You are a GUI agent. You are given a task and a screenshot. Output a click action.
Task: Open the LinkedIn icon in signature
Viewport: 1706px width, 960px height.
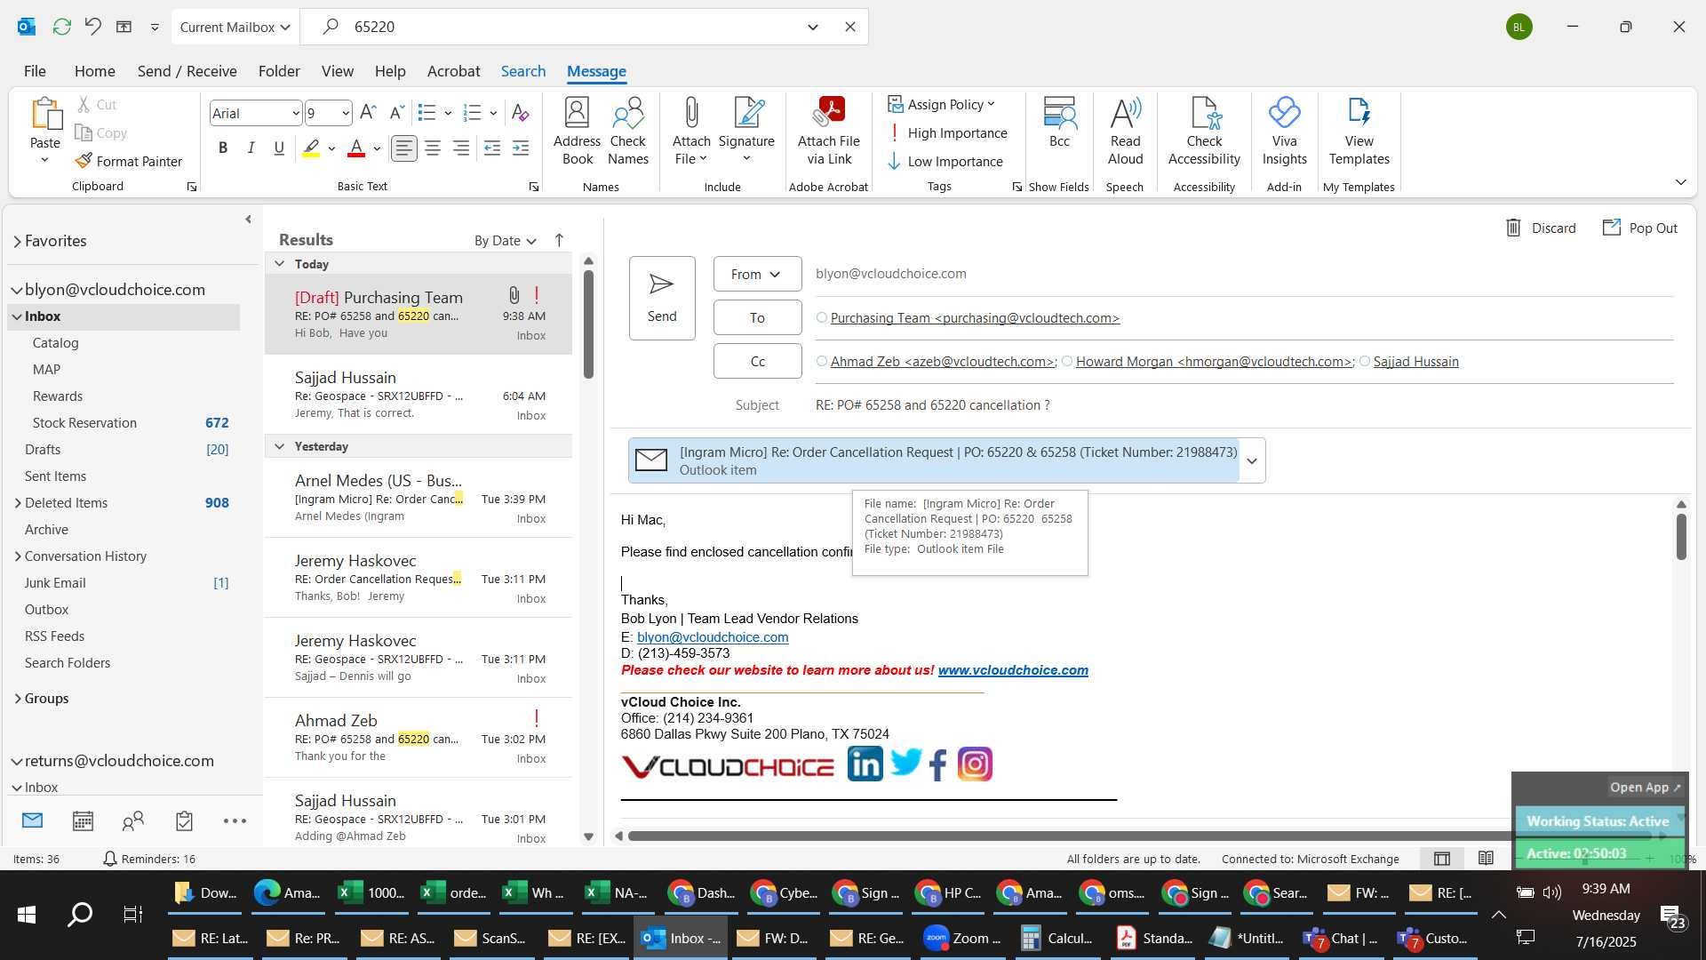pos(865,764)
